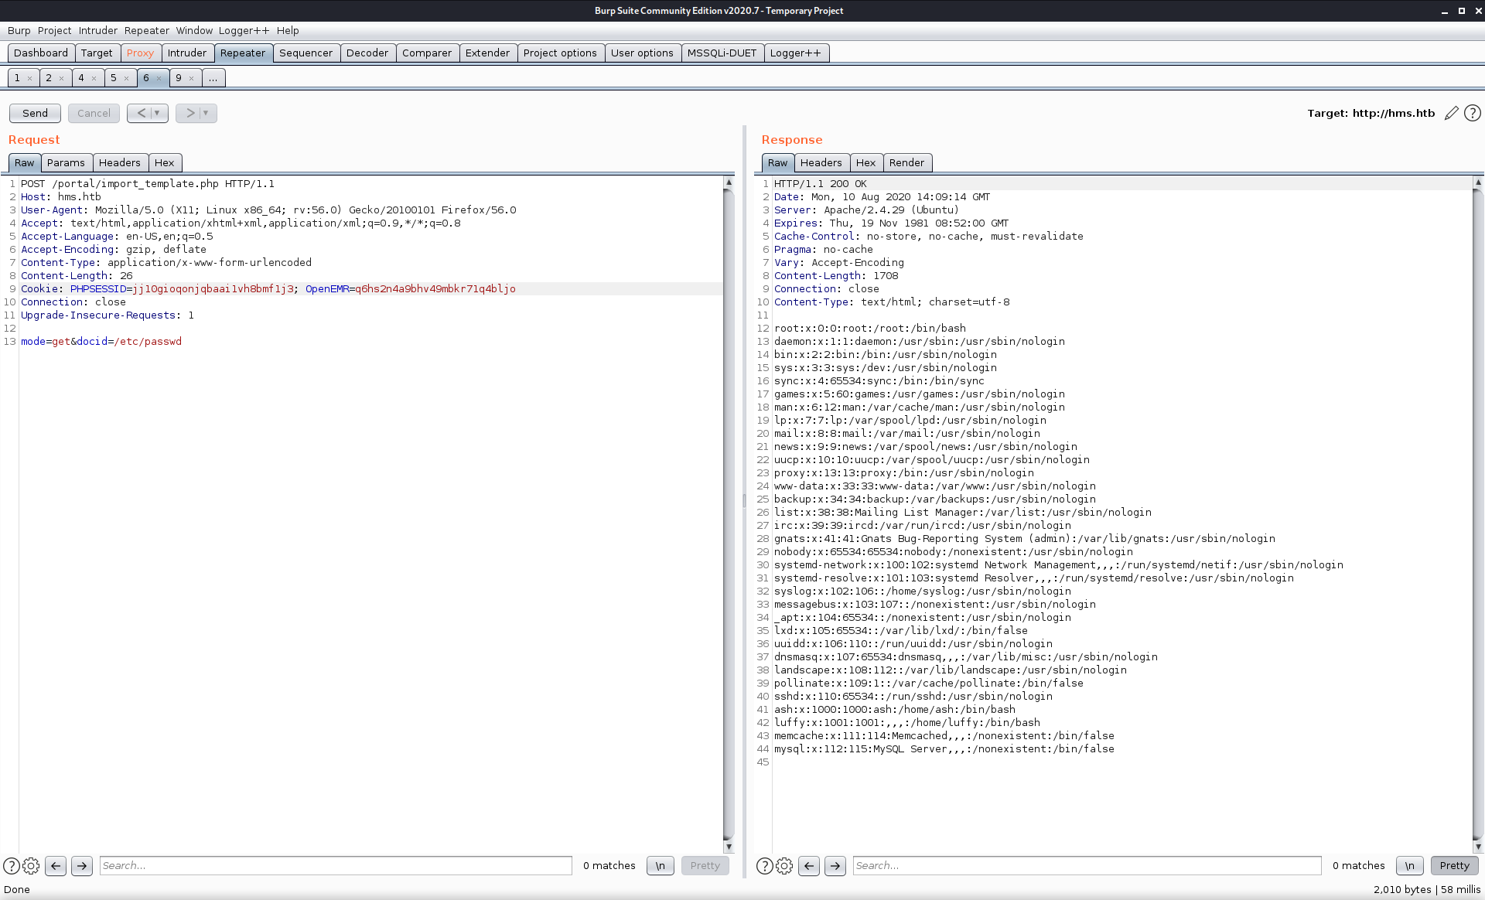The image size is (1485, 900).
Task: Open the Render tab in Response
Action: tap(906, 162)
